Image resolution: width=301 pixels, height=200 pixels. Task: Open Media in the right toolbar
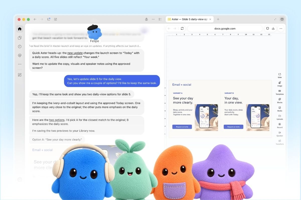(280, 109)
